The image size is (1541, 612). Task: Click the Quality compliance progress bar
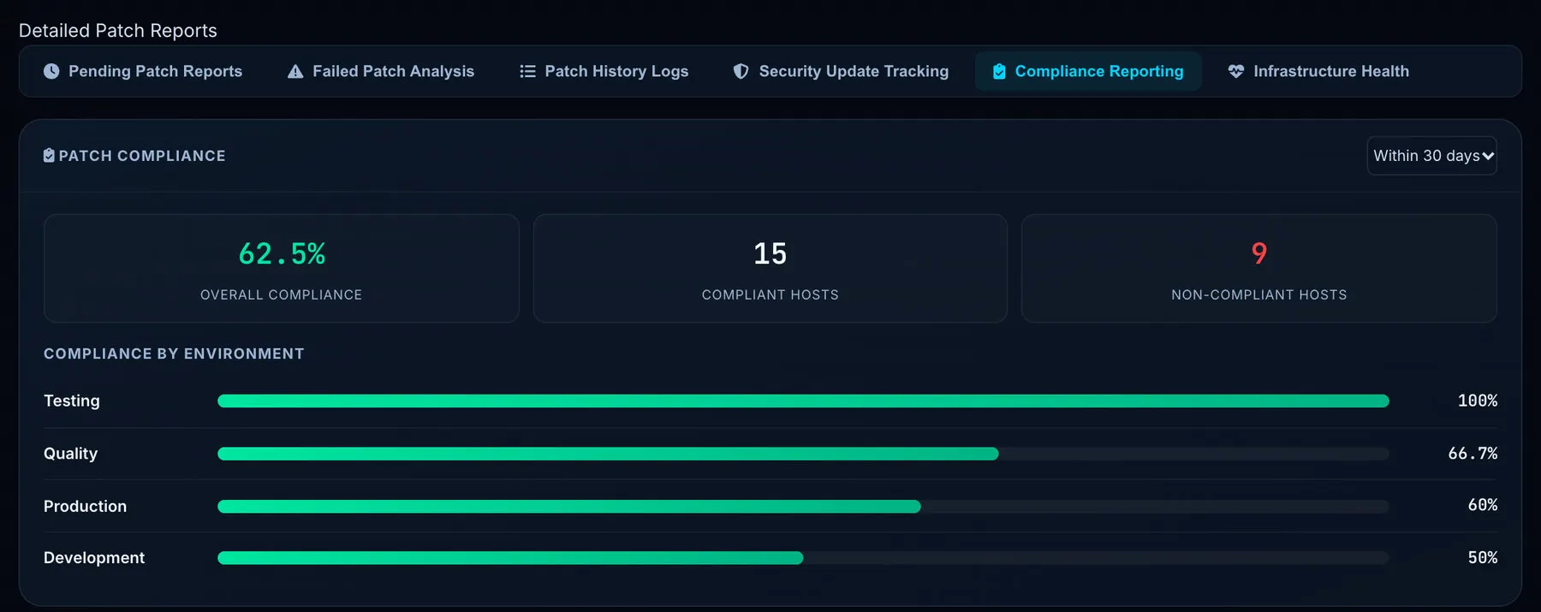pos(803,454)
